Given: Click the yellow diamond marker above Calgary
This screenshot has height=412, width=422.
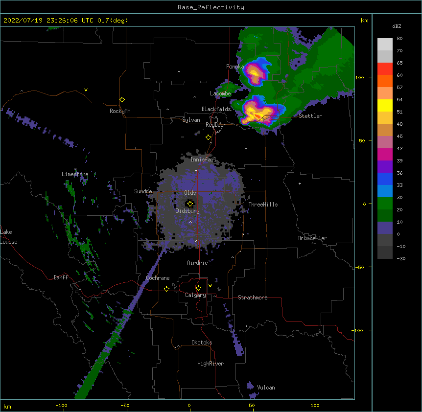Looking at the screenshot, I should 198,288.
